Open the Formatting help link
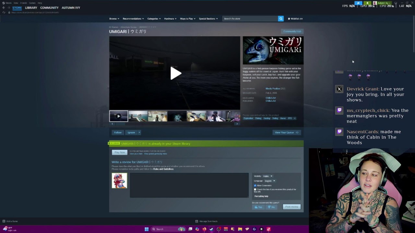This screenshot has height=233, width=415. click(261, 196)
